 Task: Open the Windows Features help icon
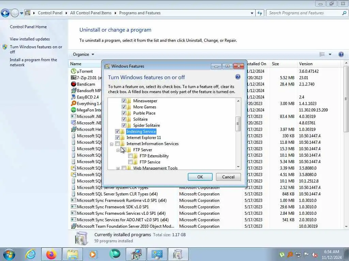click(x=238, y=77)
